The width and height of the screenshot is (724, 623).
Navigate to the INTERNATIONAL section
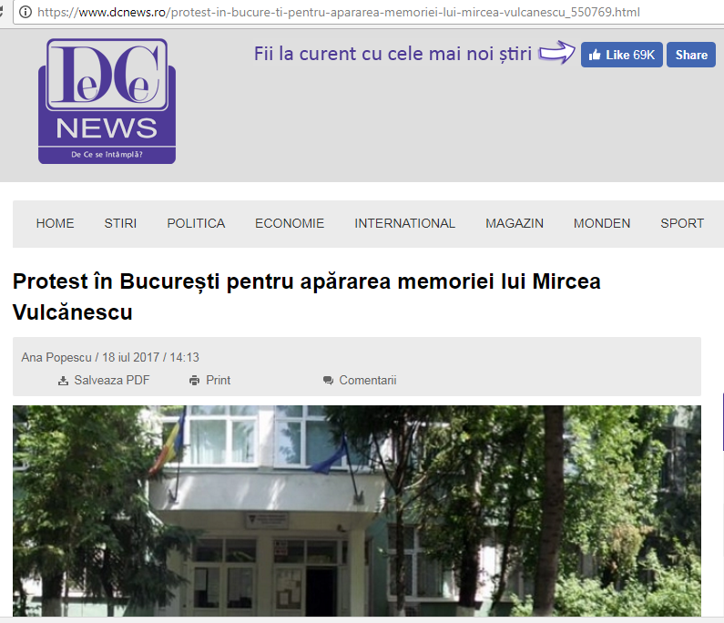click(x=404, y=223)
